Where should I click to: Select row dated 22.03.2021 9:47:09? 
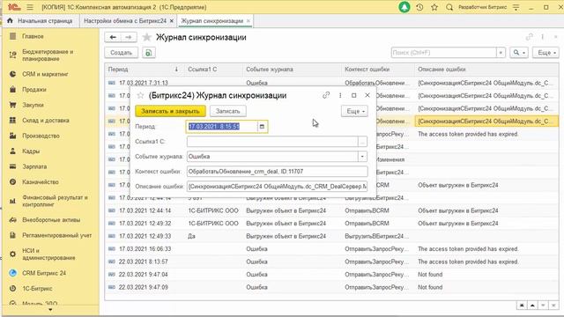(x=331, y=287)
